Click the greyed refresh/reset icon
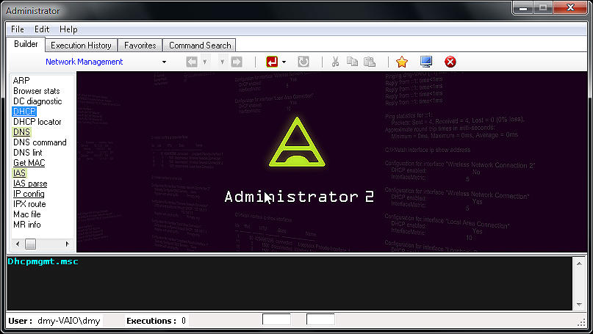 tap(303, 62)
